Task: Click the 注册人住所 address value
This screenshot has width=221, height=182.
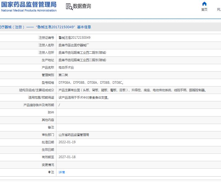Action: (x=82, y=53)
